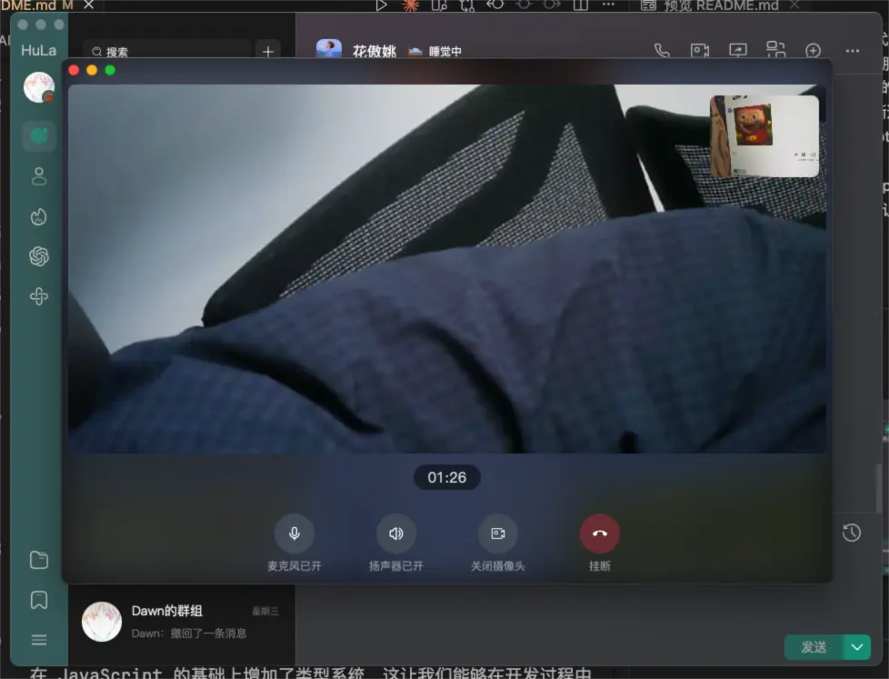
Task: Expand the send button dropdown arrow
Action: pyautogui.click(x=856, y=647)
